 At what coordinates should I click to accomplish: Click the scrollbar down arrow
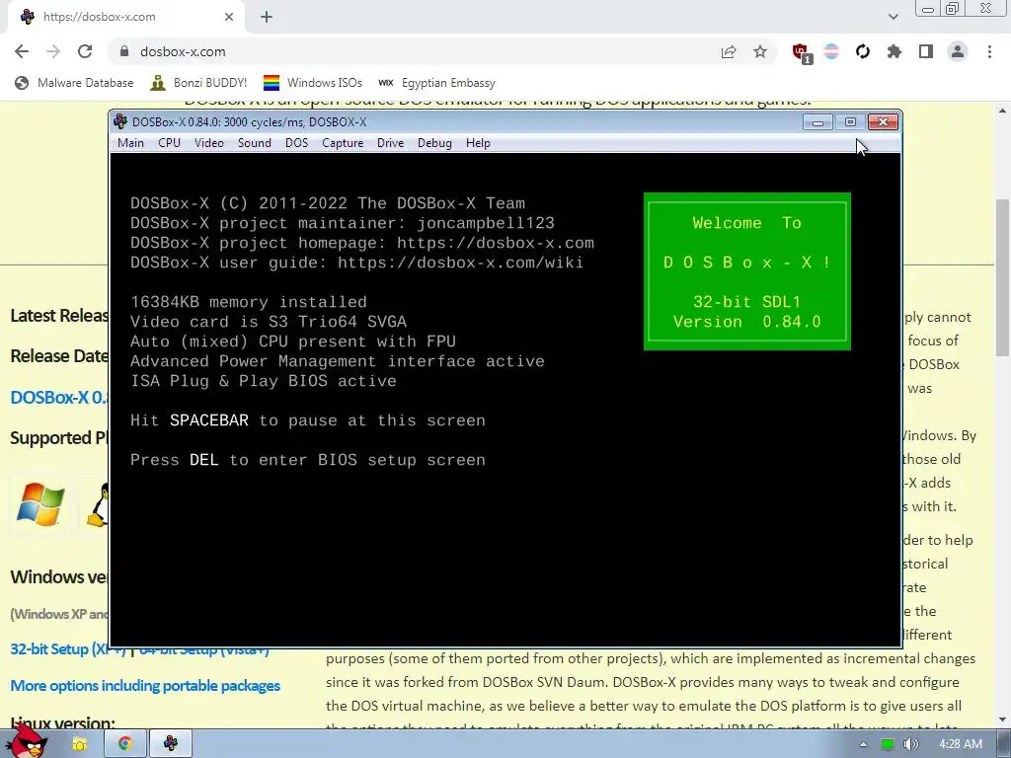(1003, 720)
